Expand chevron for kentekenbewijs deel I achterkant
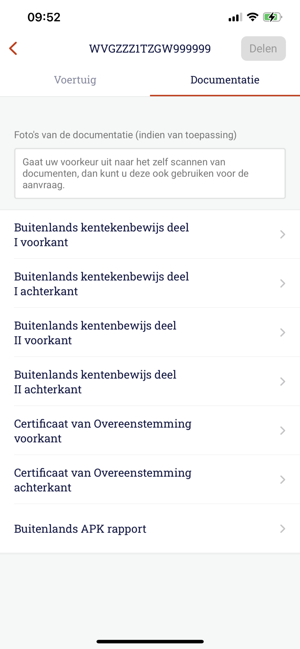This screenshot has height=649, width=300. tap(282, 284)
